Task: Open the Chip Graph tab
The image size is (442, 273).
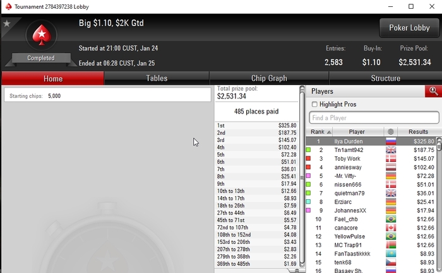Action: [x=269, y=78]
